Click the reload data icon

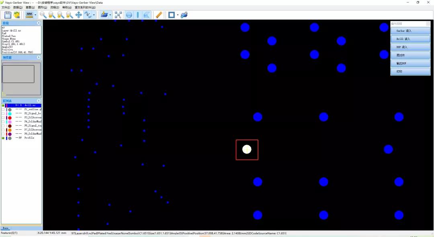(16, 14)
